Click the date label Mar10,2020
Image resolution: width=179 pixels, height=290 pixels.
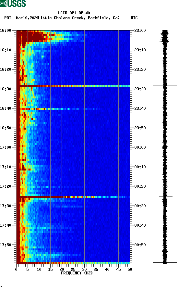27,18
